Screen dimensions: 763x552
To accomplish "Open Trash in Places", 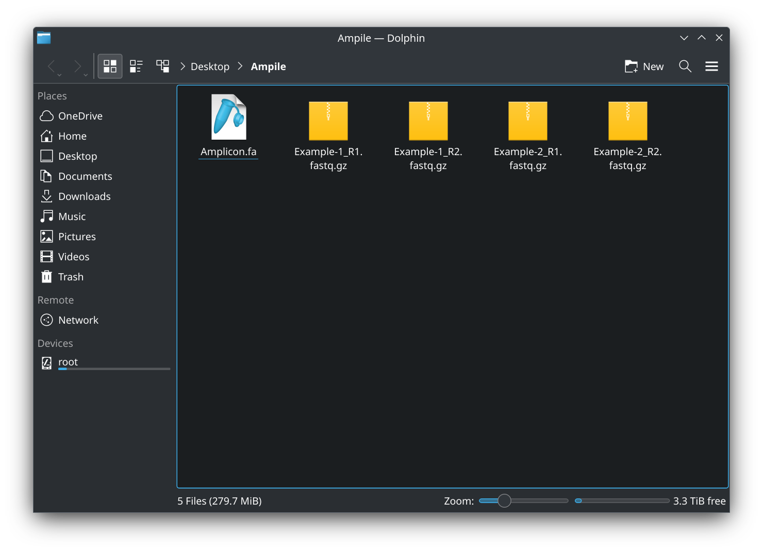I will pyautogui.click(x=104, y=277).
